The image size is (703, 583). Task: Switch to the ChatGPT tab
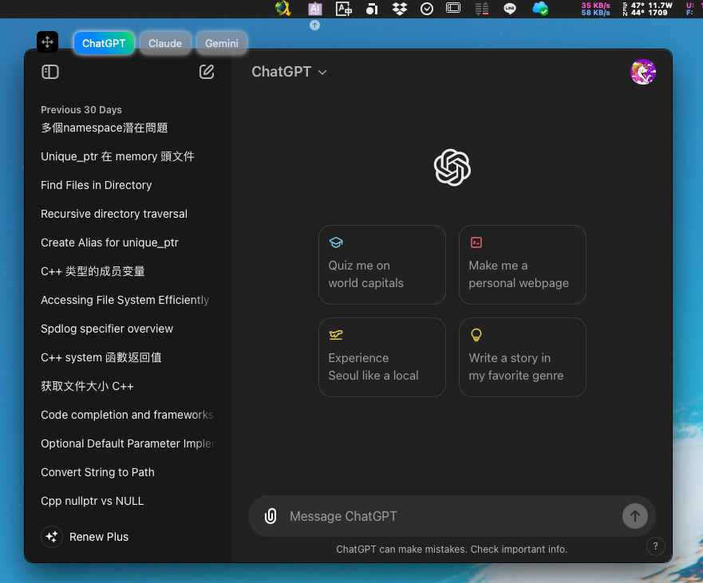104,44
